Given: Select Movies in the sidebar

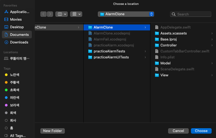Looking at the screenshot, I should 17,19.
